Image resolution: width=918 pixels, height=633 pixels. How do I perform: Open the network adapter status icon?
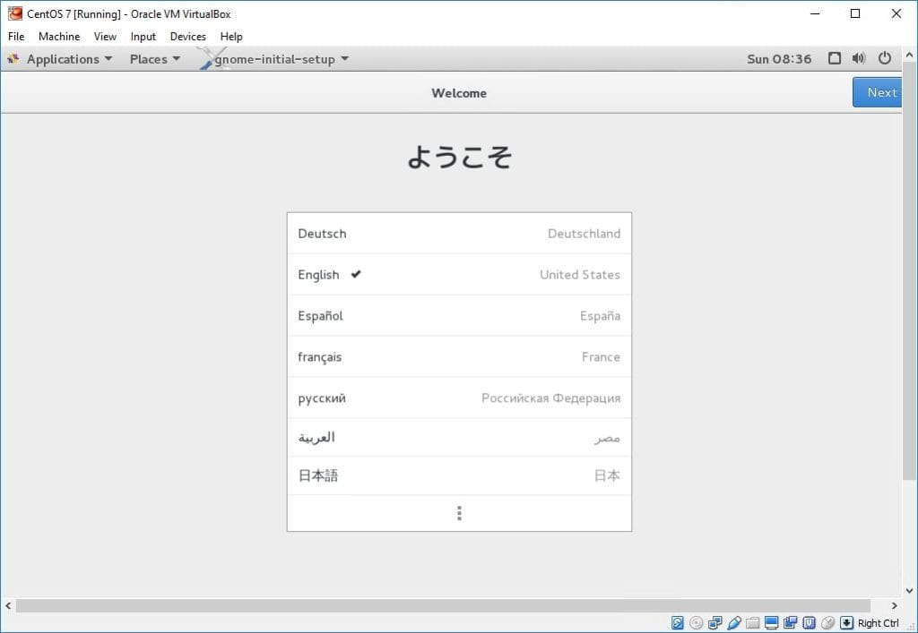(x=715, y=623)
